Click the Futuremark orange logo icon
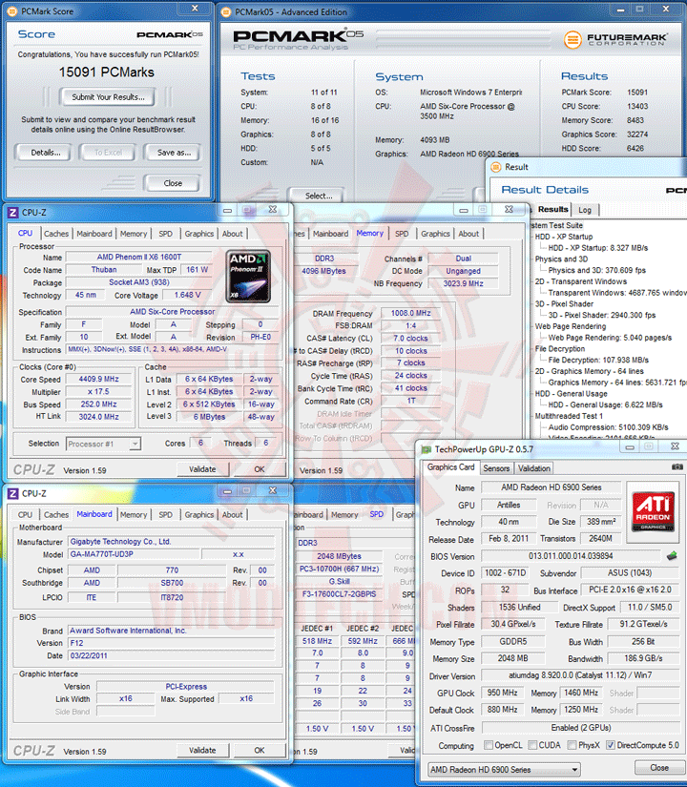Viewport: 687px width, 787px height. click(x=572, y=39)
